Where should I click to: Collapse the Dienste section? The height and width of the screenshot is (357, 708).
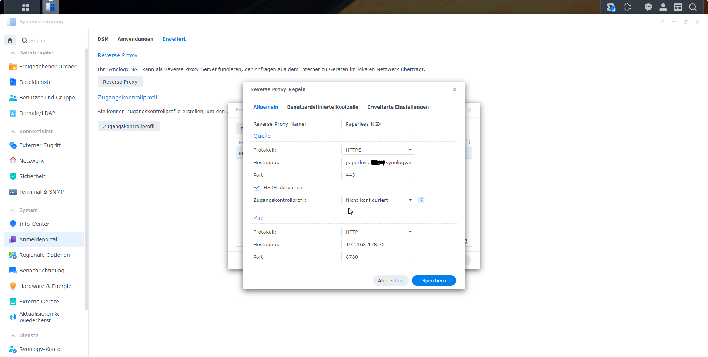pyautogui.click(x=13, y=336)
